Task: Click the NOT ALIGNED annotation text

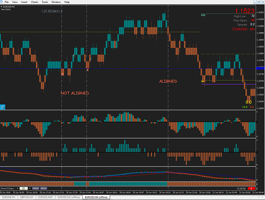Action: [x=75, y=93]
